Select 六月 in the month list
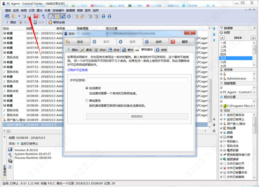The width and height of the screenshot is (259, 187). click(x=236, y=62)
